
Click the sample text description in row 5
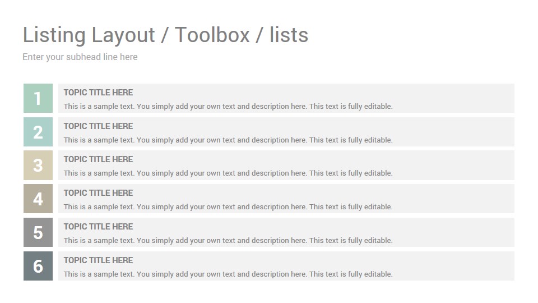pyautogui.click(x=228, y=241)
